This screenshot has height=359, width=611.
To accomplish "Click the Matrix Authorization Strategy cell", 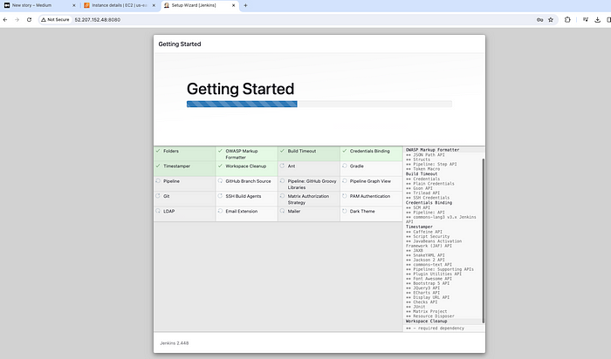I will pos(309,200).
